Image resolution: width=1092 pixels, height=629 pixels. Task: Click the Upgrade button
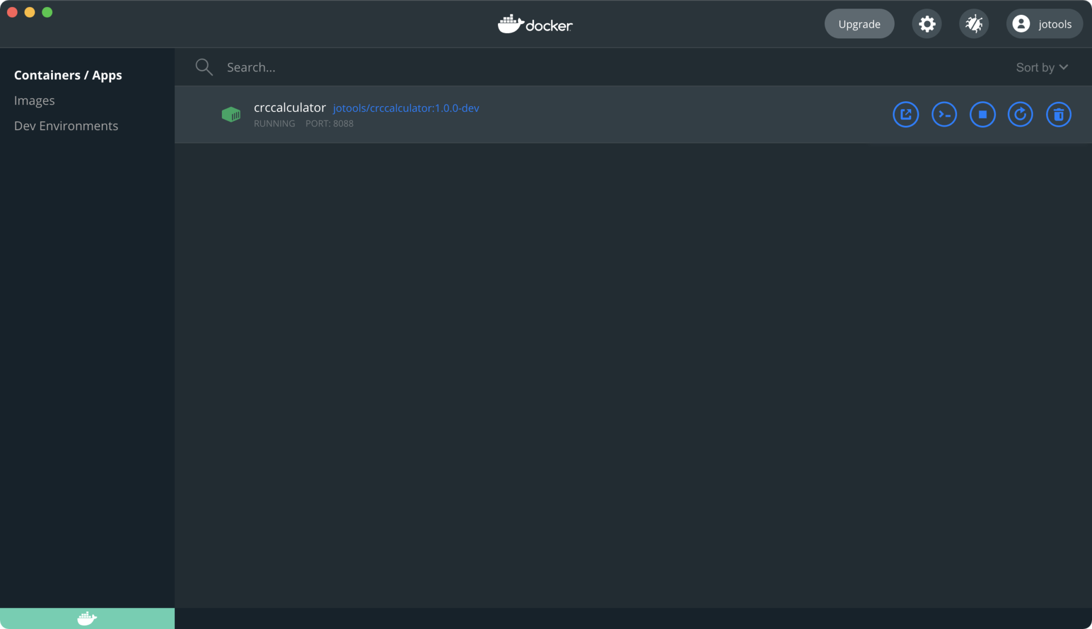[859, 24]
